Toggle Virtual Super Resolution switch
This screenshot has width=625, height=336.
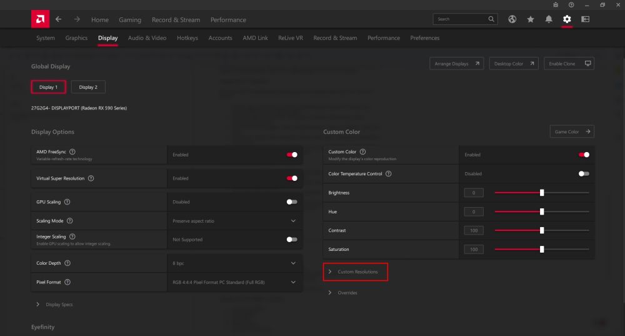(292, 178)
